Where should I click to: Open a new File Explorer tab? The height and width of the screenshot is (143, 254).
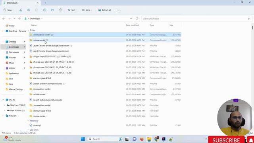(45, 3)
